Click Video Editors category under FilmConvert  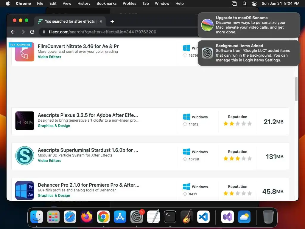click(49, 57)
